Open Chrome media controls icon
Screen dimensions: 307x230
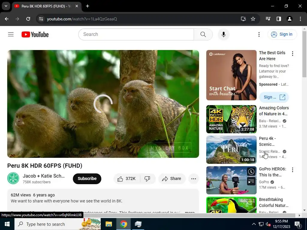point(268,19)
